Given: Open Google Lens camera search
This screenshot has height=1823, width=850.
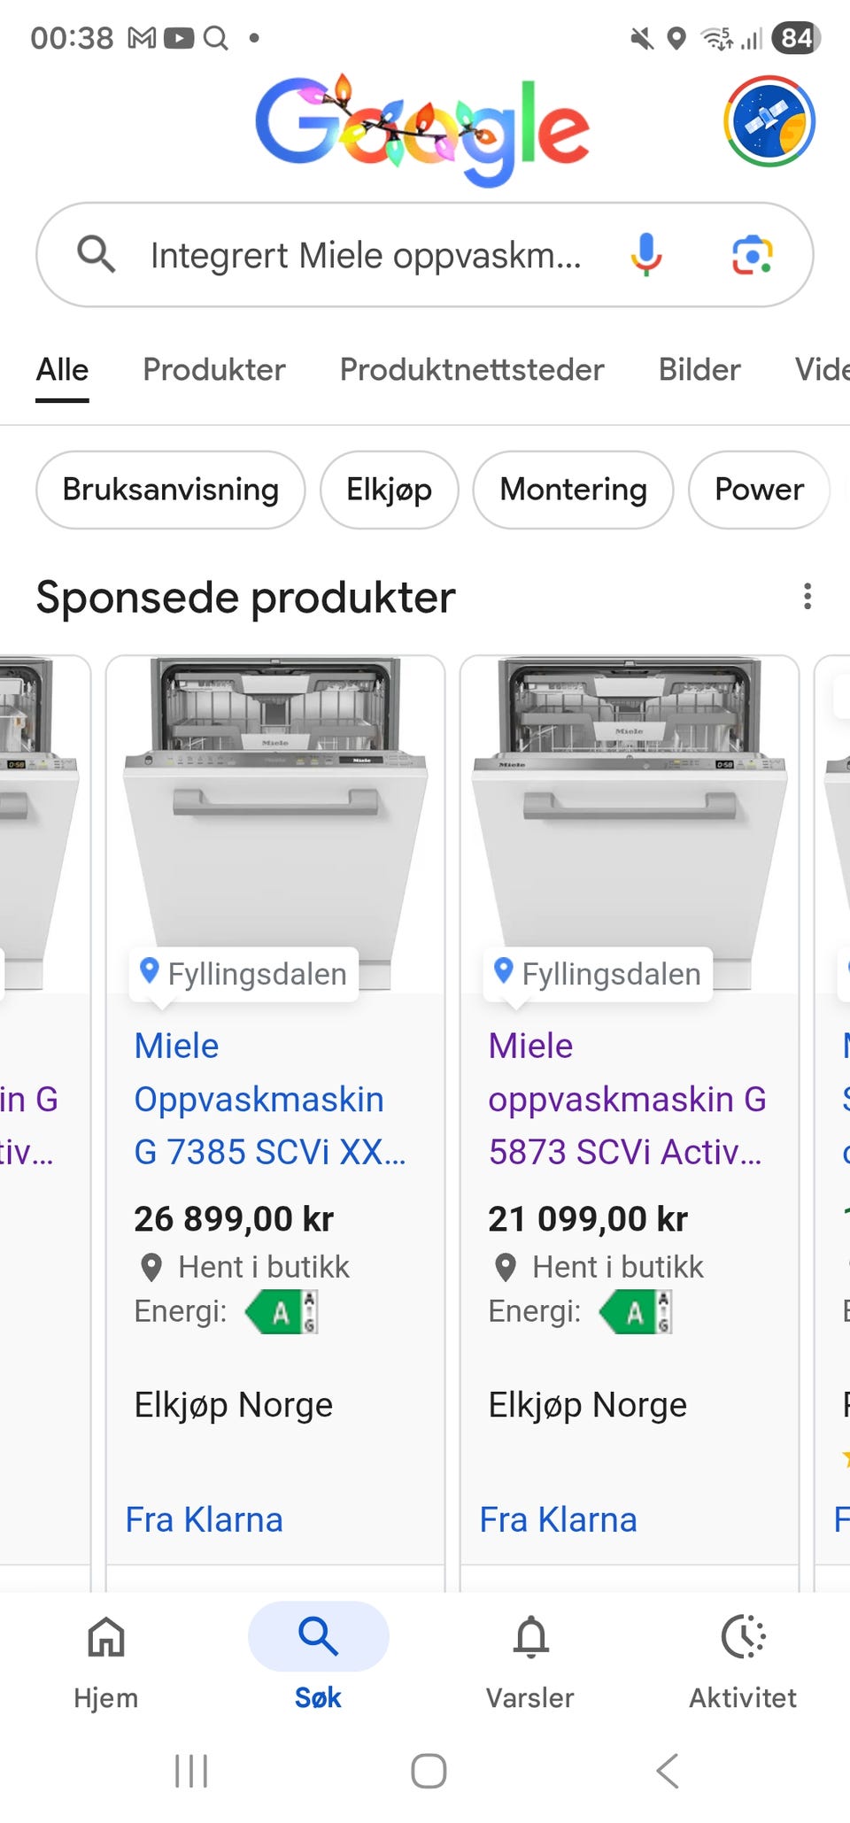Looking at the screenshot, I should [x=752, y=255].
